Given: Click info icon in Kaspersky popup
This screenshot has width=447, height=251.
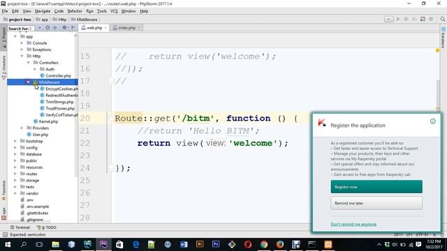Looking at the screenshot, I should pos(433,121).
